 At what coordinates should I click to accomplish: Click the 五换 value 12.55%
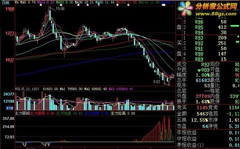(x=200, y=120)
